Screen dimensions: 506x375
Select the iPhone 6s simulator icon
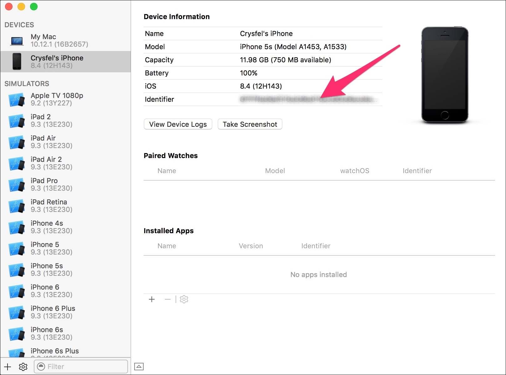pos(17,334)
